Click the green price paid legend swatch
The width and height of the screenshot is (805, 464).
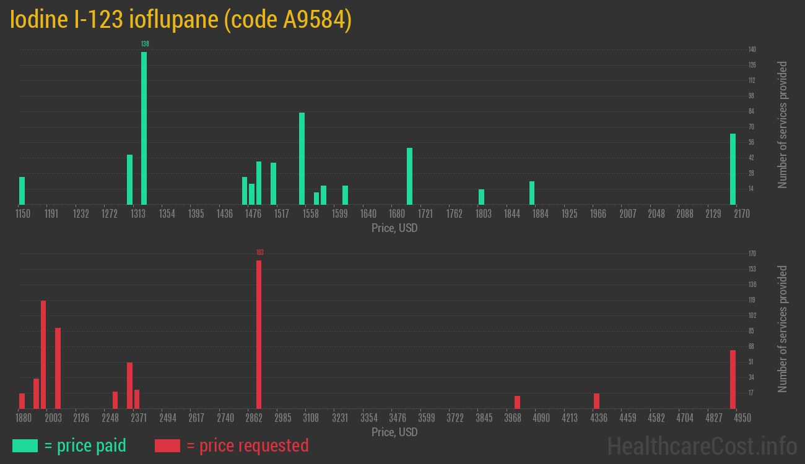(x=25, y=445)
